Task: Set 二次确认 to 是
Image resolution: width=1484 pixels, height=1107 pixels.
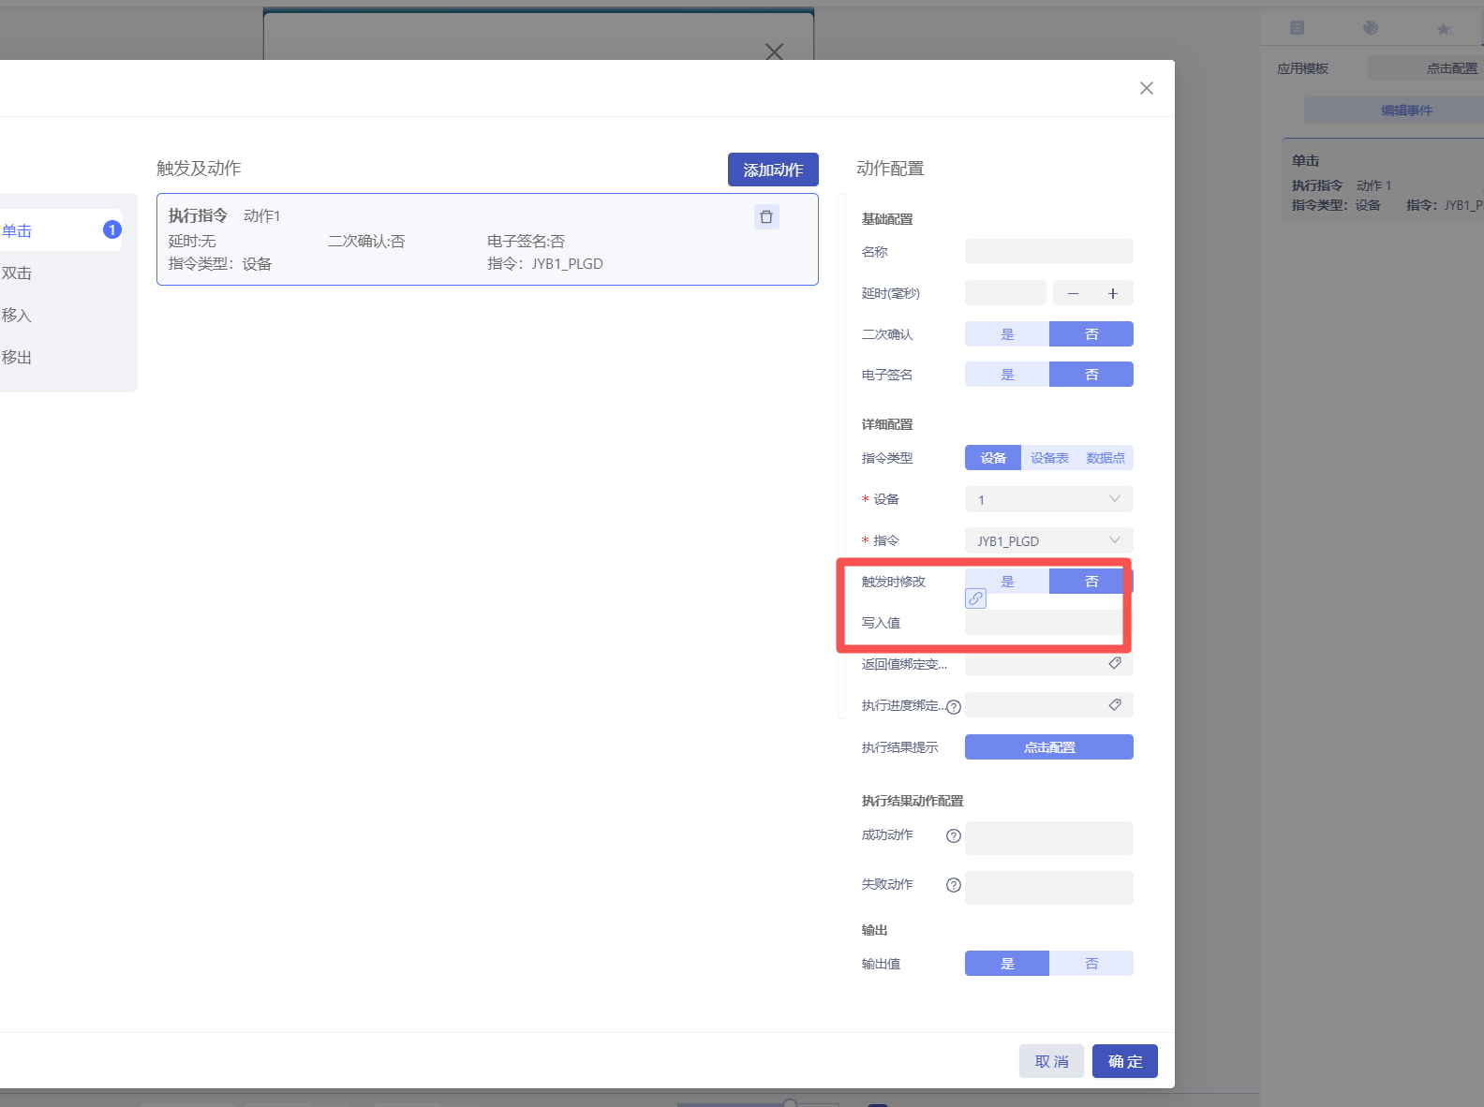Action: tap(1007, 334)
